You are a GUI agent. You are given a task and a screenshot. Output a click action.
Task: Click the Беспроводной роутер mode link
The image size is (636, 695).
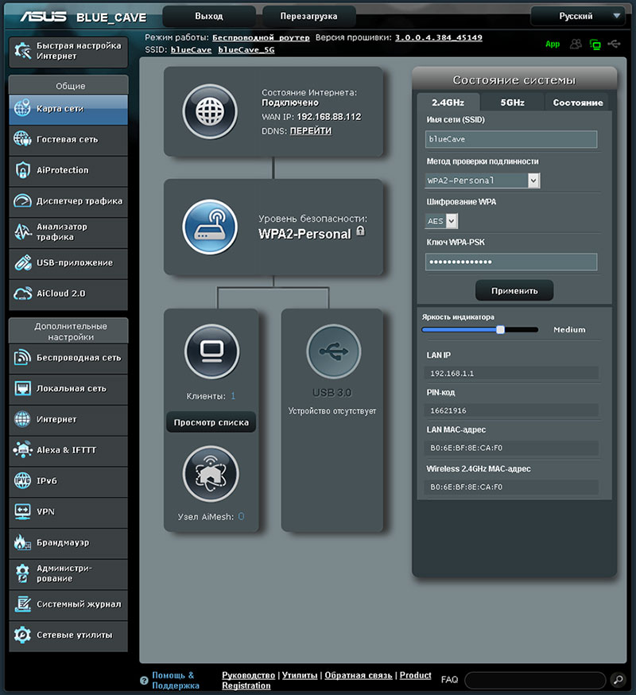point(261,37)
